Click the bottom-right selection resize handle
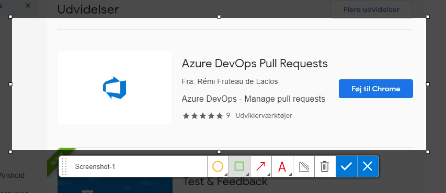The image size is (446, 193). click(x=428, y=152)
